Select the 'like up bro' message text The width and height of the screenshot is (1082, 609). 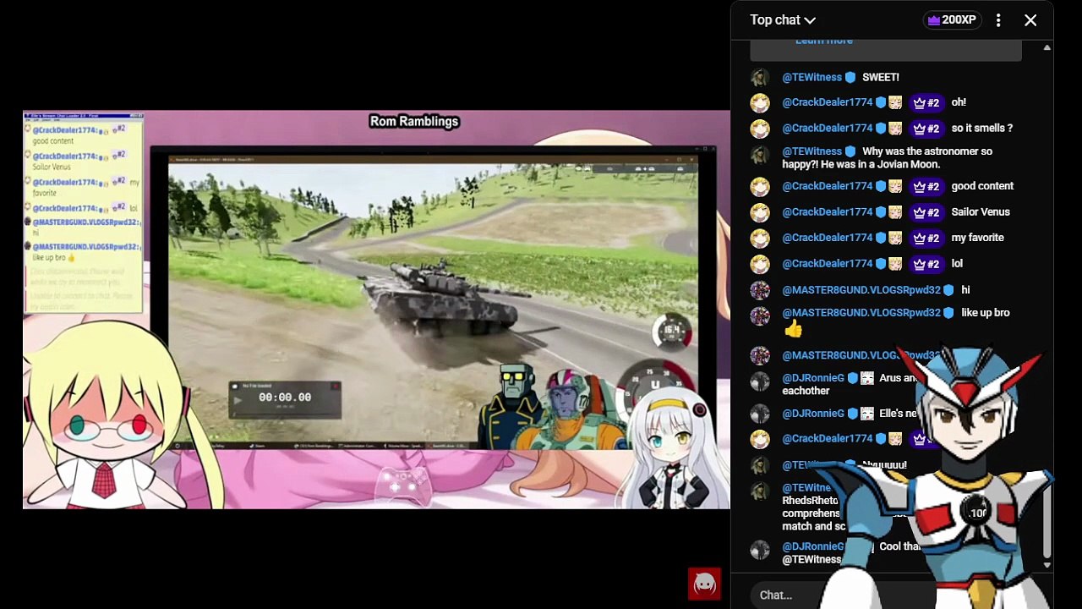(986, 313)
